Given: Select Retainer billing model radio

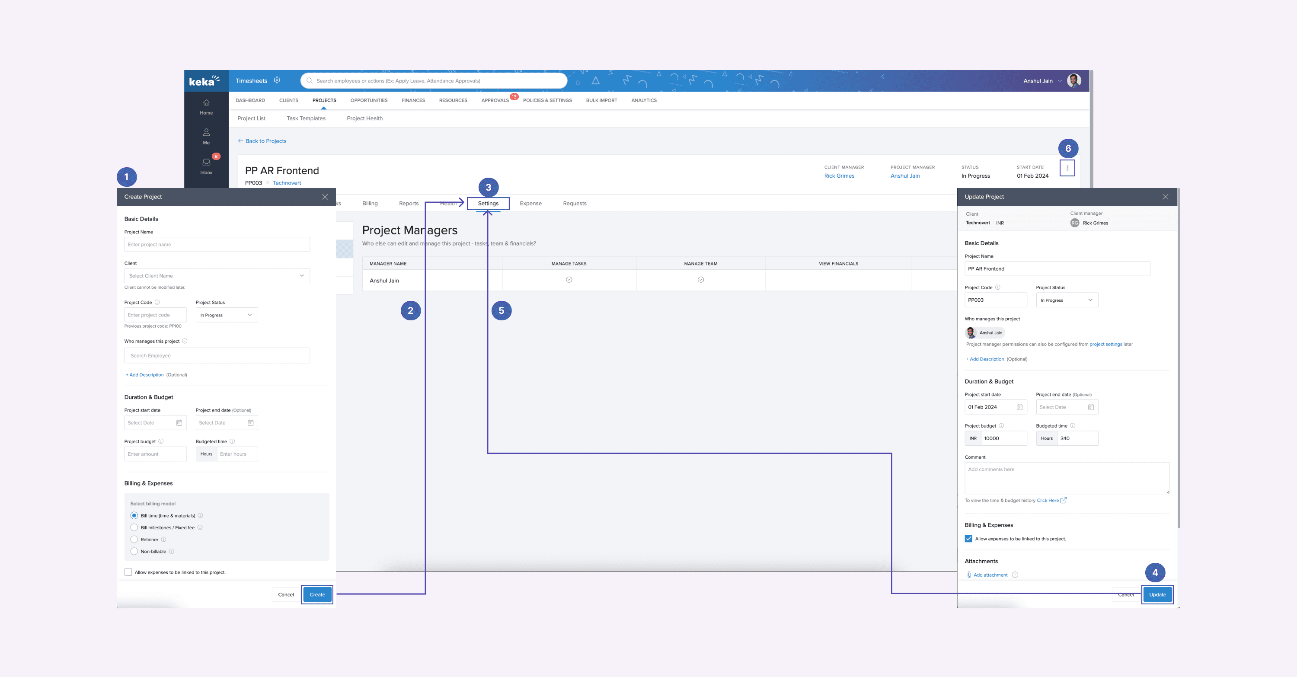Looking at the screenshot, I should (x=134, y=540).
